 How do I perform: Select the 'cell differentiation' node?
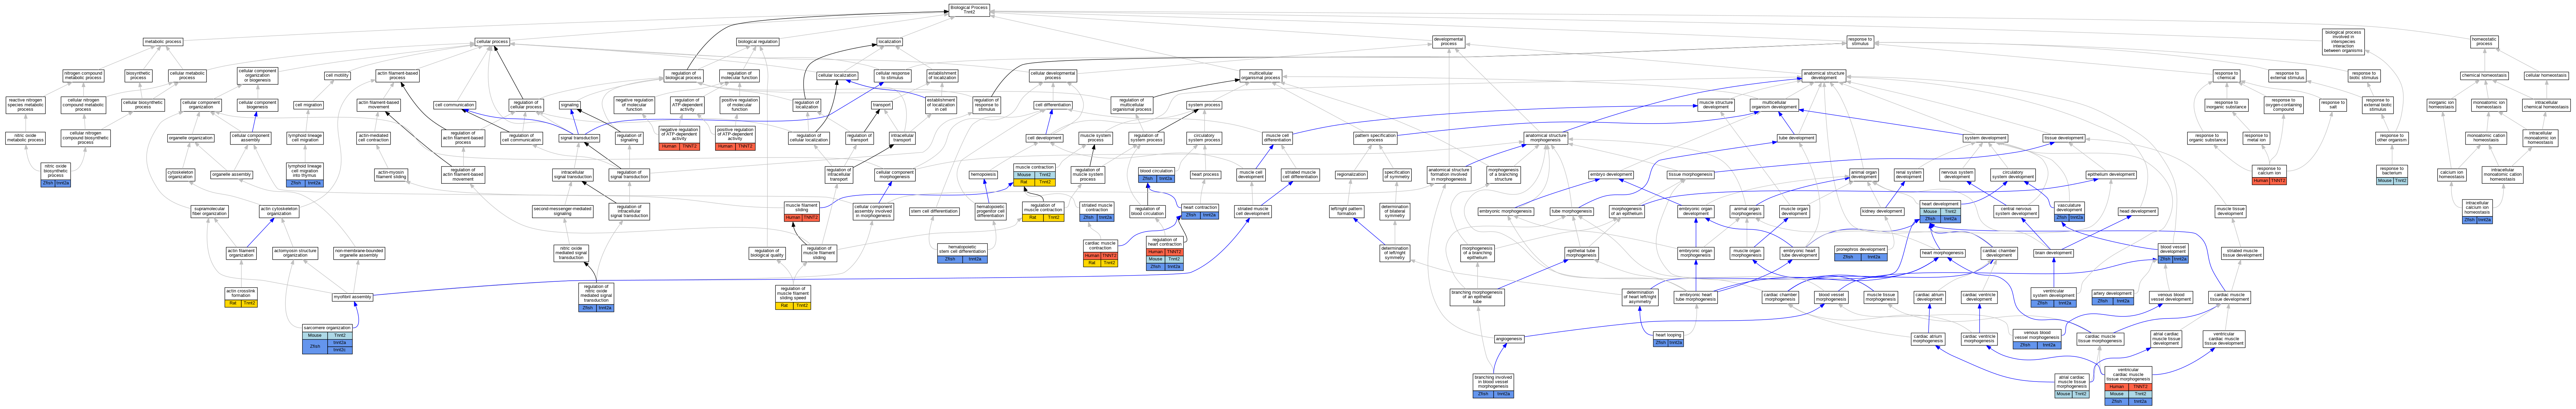(1053, 105)
